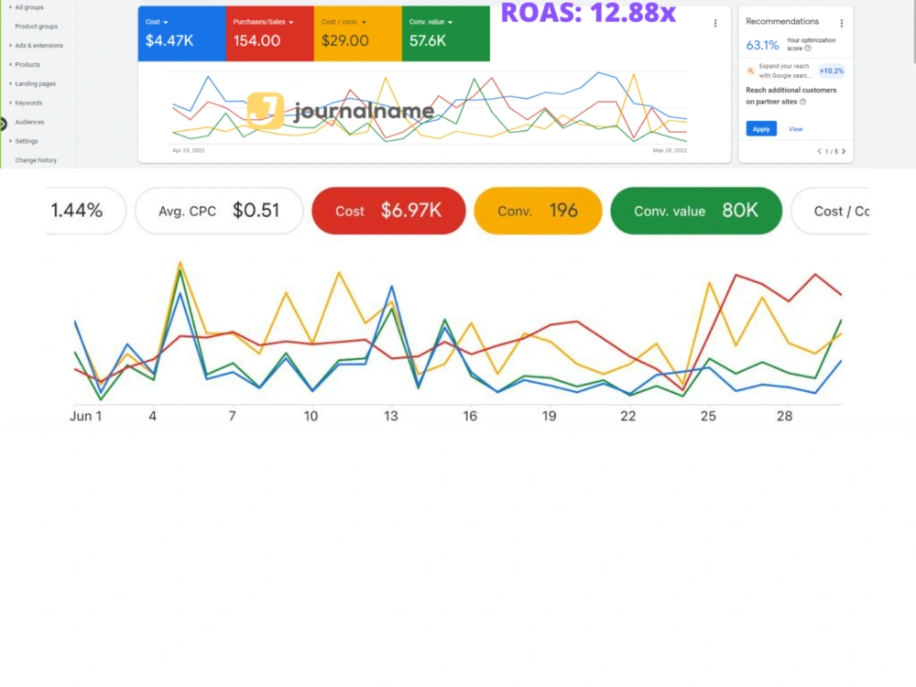Click the 63.1% optimization score
The height and width of the screenshot is (687, 916).
pyautogui.click(x=762, y=45)
